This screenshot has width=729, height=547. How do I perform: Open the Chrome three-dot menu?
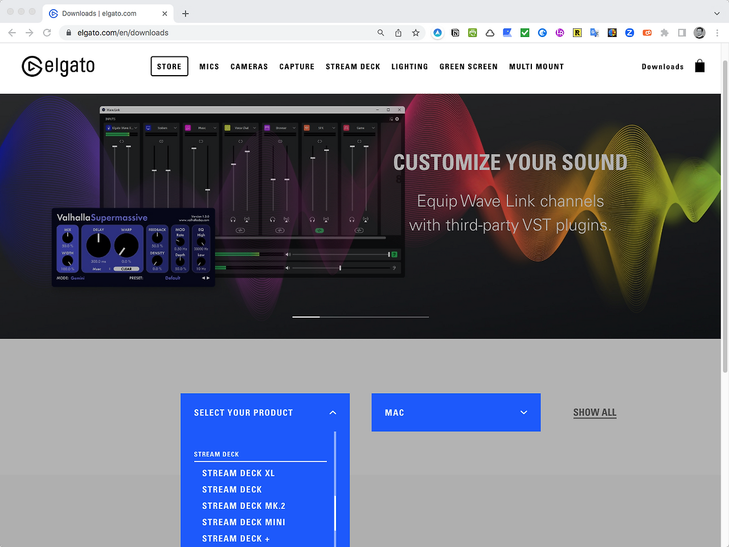tap(717, 33)
